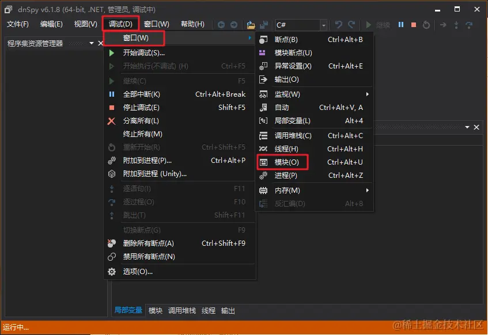Expand the 监视(W) submenu

click(x=315, y=94)
